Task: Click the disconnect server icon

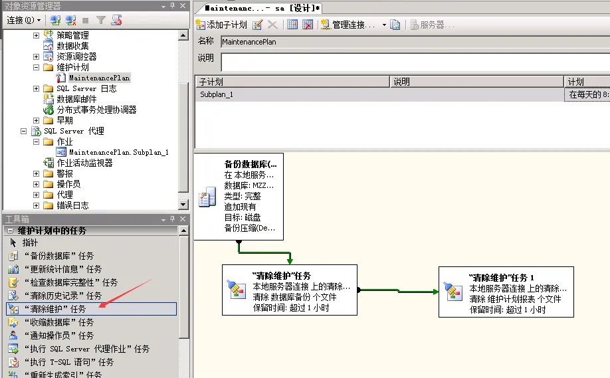Action: click(71, 20)
